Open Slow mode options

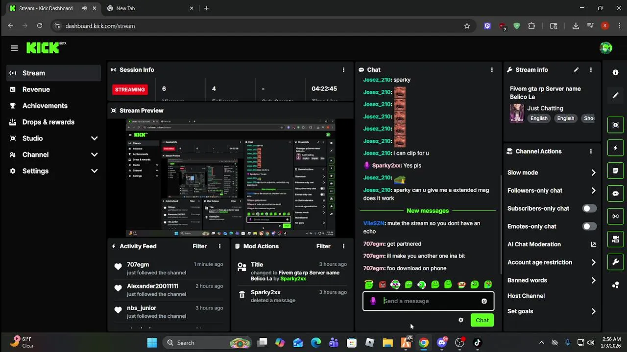click(552, 173)
